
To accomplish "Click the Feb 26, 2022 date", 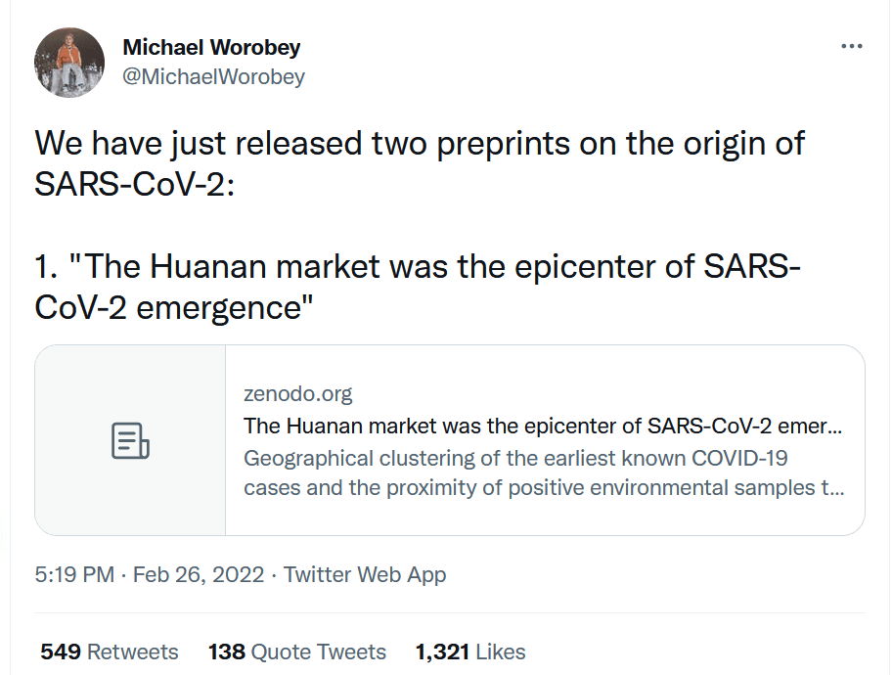I will (199, 575).
